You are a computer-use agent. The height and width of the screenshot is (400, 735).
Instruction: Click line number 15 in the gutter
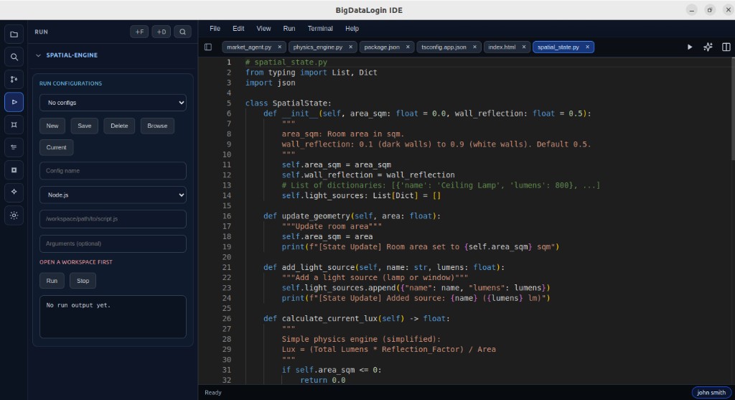point(227,205)
